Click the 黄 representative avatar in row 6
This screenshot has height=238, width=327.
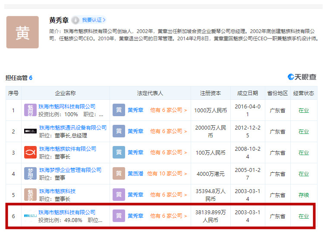119,216
